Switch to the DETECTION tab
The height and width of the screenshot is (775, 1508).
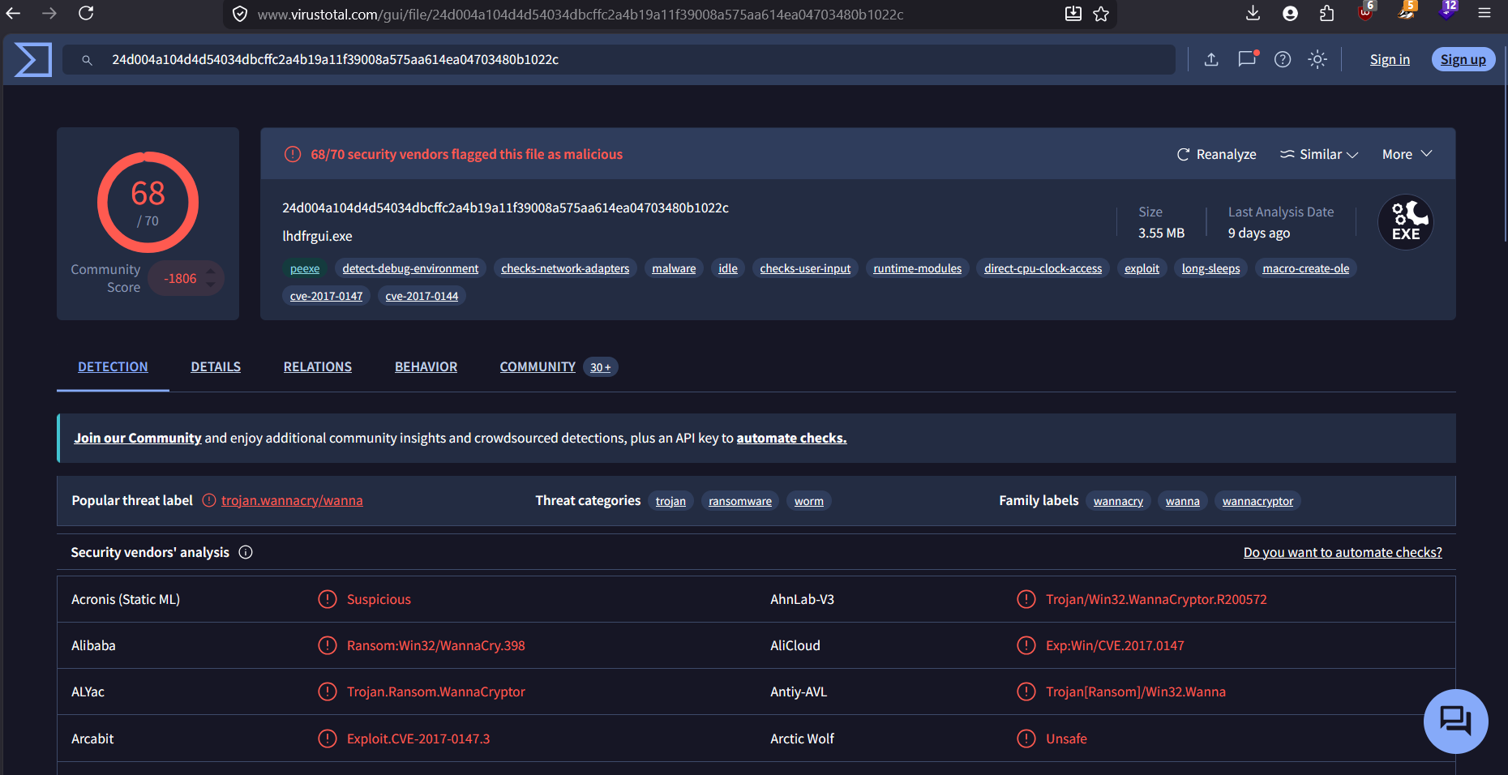[x=113, y=366]
